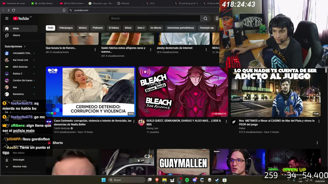
Task: Open the Shorts section options menu
Action: 317,143
